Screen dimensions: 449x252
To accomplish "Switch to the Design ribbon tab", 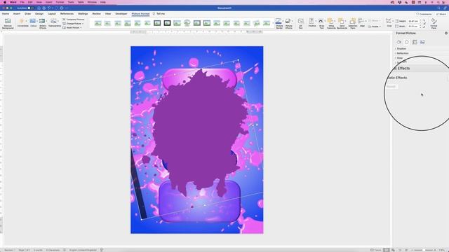I will tap(39, 14).
